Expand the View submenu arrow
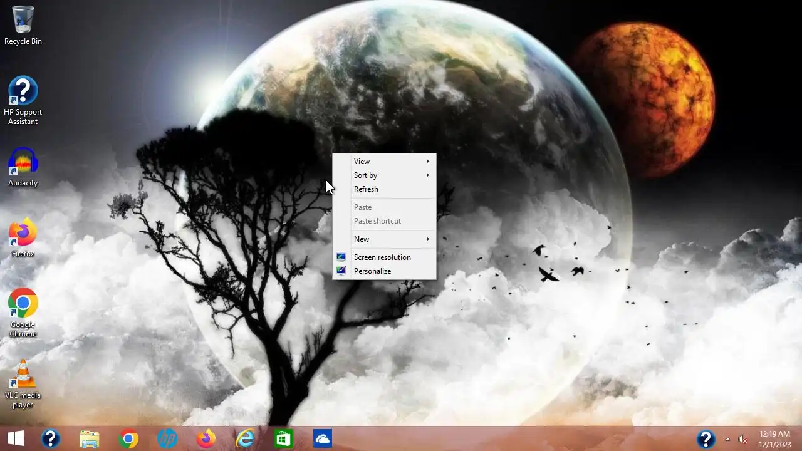 point(428,162)
